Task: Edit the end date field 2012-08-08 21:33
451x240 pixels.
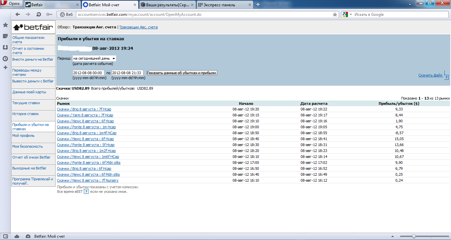Action: tap(127, 73)
